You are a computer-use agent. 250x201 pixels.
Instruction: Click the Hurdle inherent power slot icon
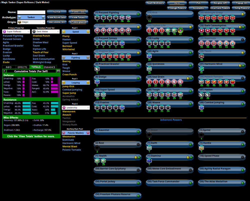pos(201,148)
